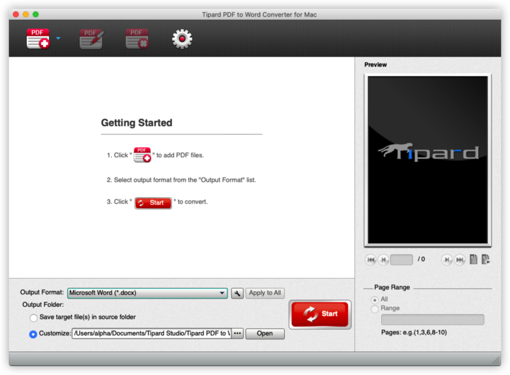Click the output folder path field
Image resolution: width=510 pixels, height=375 pixels.
pyautogui.click(x=152, y=334)
